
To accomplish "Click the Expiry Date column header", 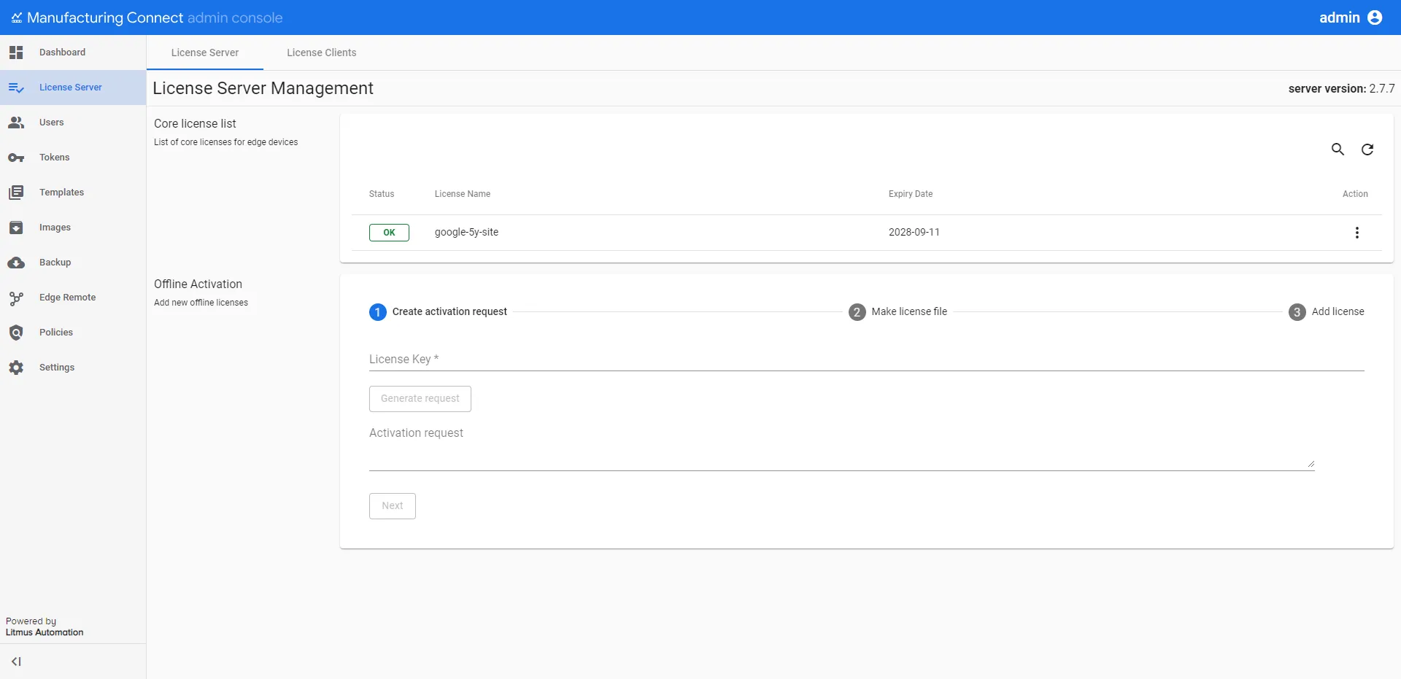I will point(911,194).
